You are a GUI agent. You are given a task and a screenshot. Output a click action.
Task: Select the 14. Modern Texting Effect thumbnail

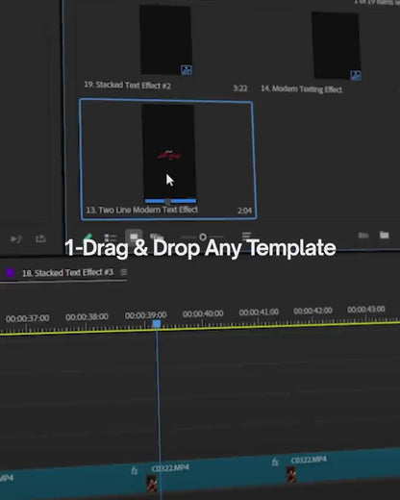coord(337,45)
